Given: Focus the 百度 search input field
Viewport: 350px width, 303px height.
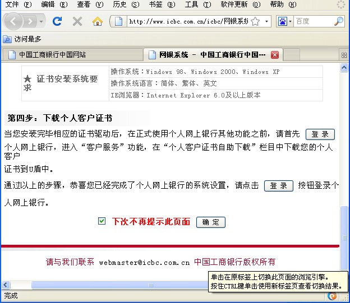Looking at the screenshot, I should tap(314, 21).
